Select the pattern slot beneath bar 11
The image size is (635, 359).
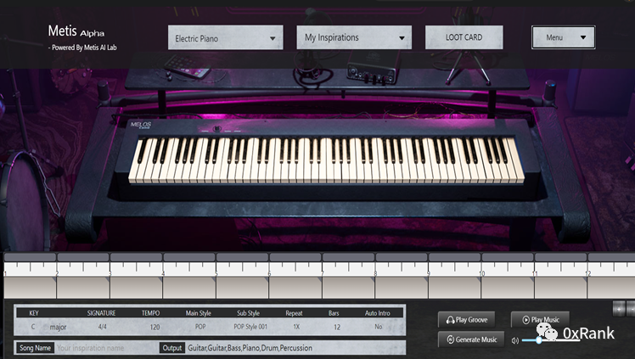(560, 288)
